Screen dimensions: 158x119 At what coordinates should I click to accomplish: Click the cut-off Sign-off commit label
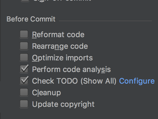(62, 1)
